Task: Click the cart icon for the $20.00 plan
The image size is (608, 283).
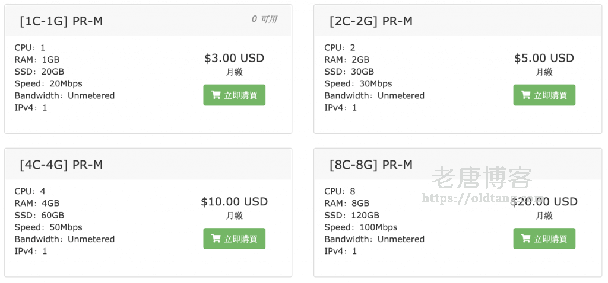Action: tap(525, 238)
